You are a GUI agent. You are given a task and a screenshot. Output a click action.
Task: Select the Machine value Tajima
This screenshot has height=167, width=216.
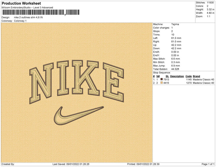click(175, 24)
